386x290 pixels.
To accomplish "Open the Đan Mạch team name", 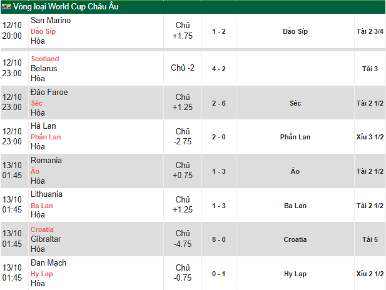I will pyautogui.click(x=48, y=262).
